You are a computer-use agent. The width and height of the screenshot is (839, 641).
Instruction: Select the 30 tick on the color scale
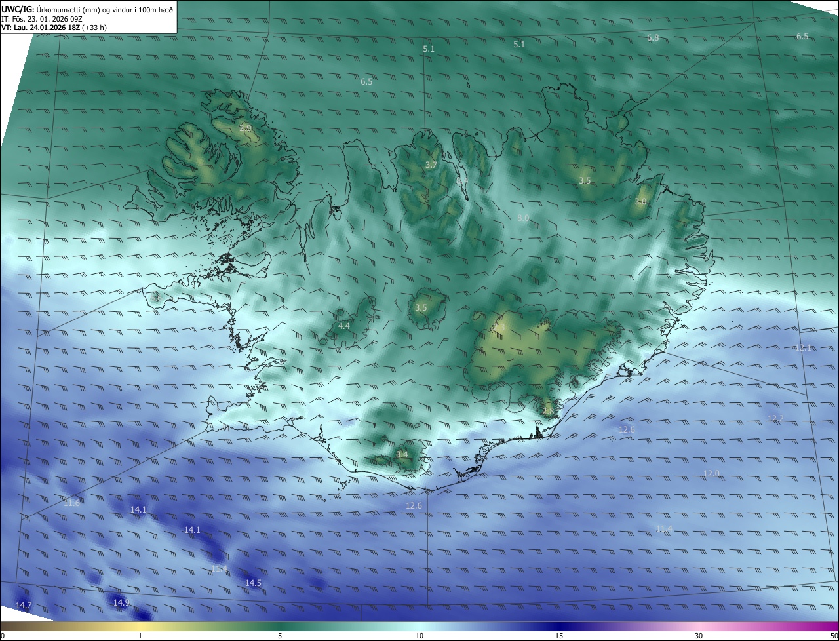(699, 636)
